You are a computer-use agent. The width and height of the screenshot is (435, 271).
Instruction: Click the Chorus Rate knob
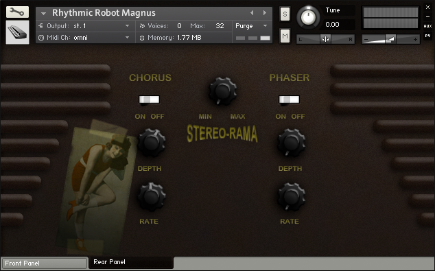pos(152,196)
